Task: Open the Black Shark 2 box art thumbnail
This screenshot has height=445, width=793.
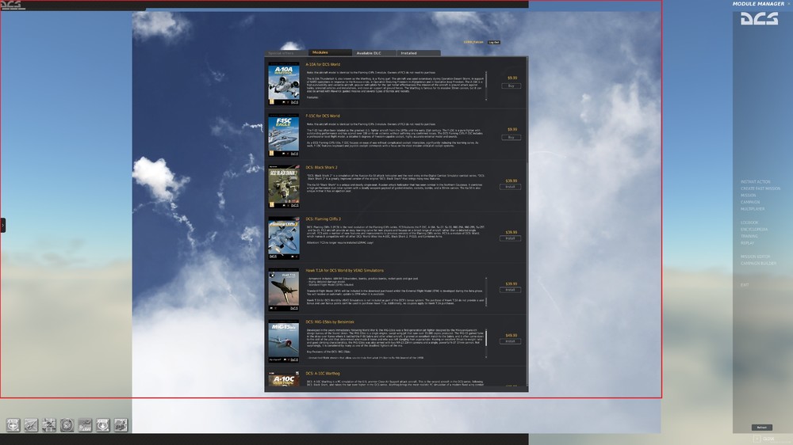Action: (284, 187)
